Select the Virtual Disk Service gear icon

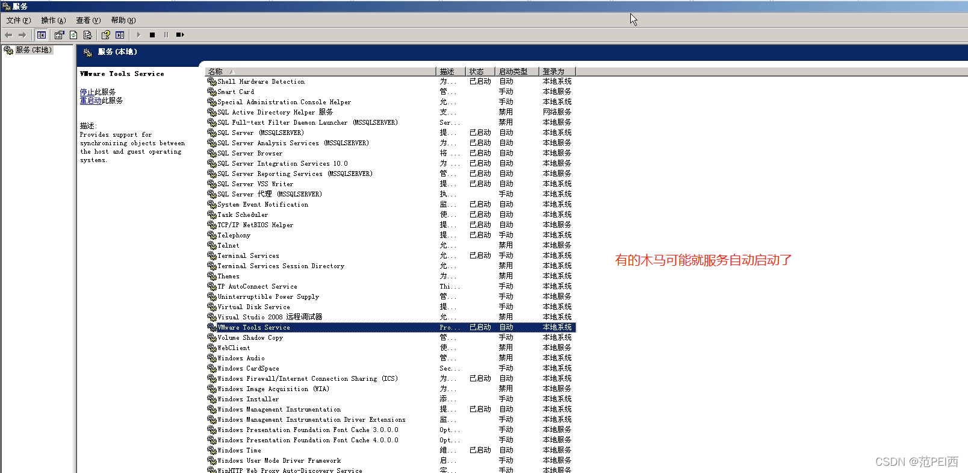(212, 307)
